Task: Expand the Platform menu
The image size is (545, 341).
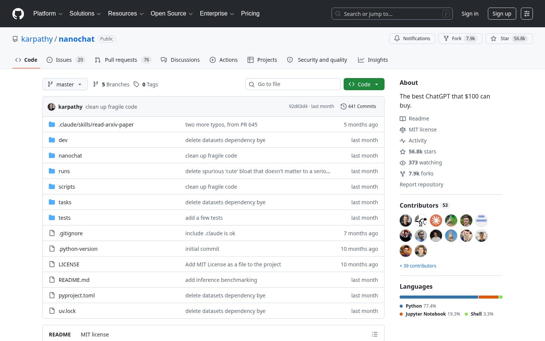Action: (48, 14)
